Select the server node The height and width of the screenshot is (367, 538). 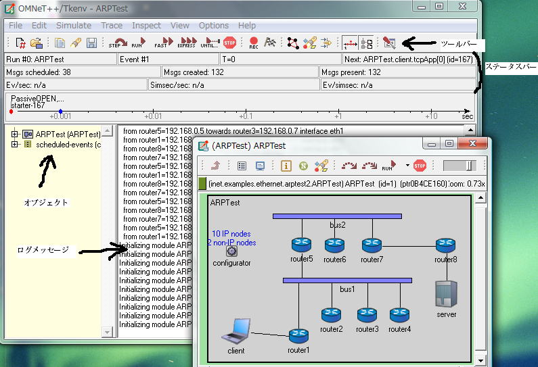click(x=446, y=294)
